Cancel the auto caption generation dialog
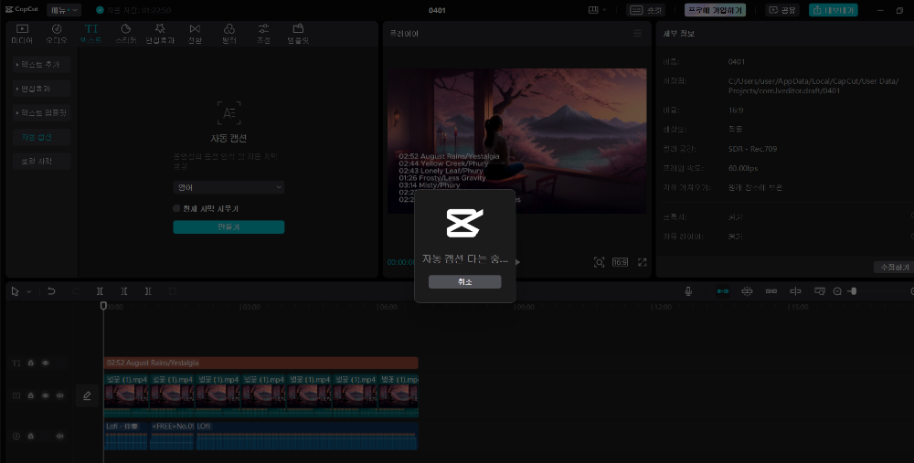 point(464,282)
